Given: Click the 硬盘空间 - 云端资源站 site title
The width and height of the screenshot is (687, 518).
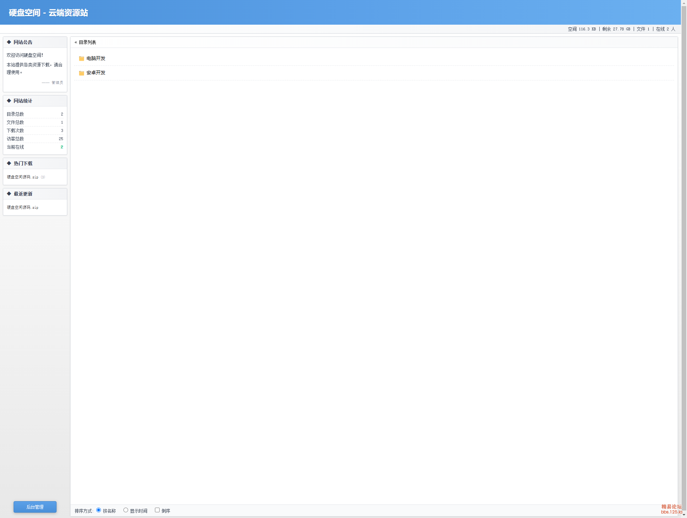Looking at the screenshot, I should [48, 13].
